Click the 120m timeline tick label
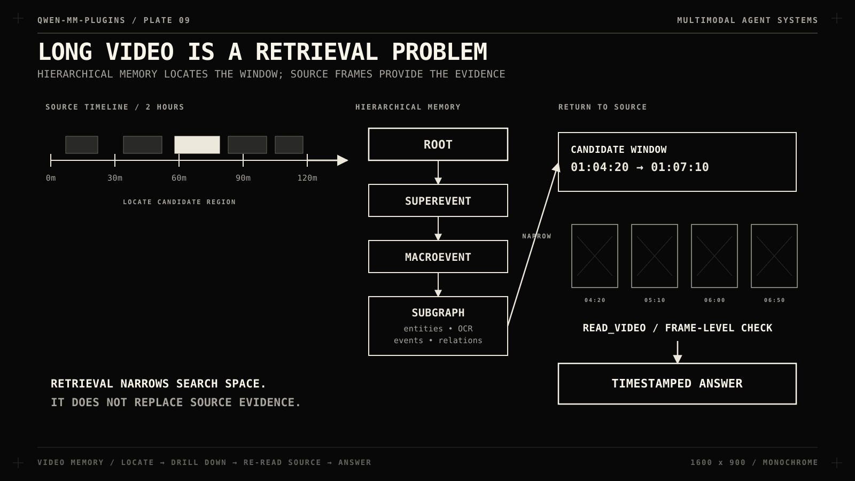This screenshot has width=855, height=481. coord(307,178)
